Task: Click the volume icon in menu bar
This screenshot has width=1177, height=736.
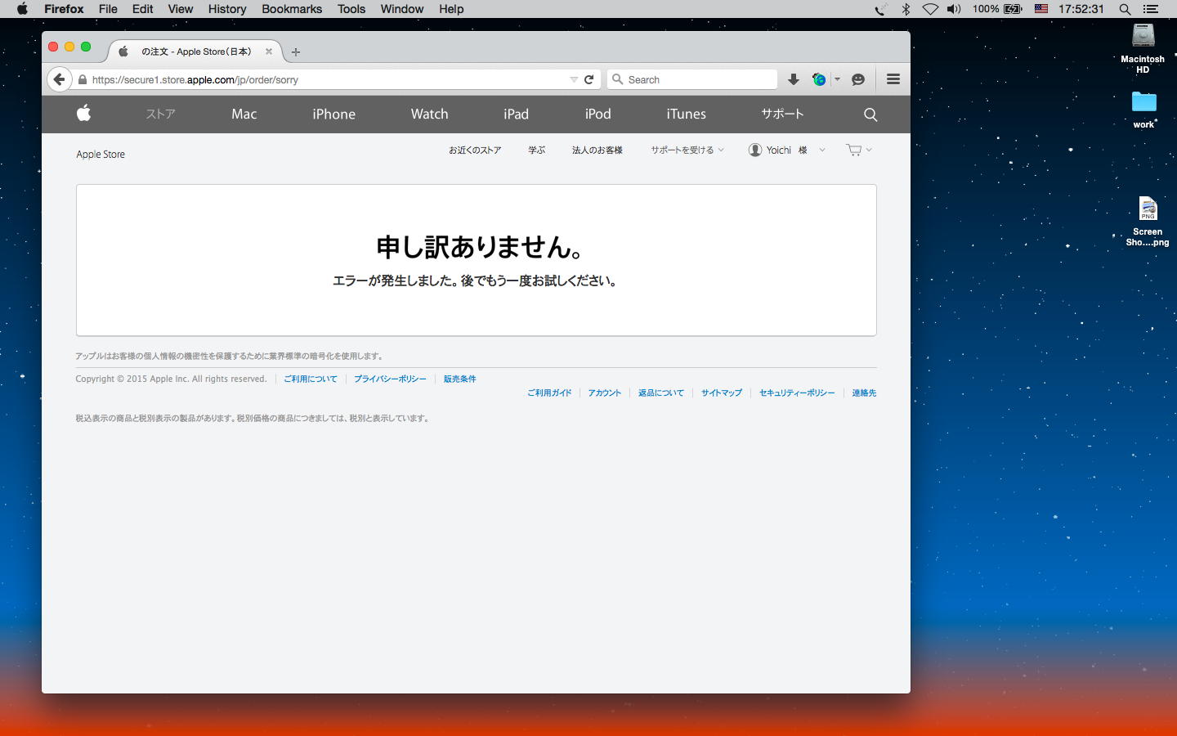Action: point(954,9)
